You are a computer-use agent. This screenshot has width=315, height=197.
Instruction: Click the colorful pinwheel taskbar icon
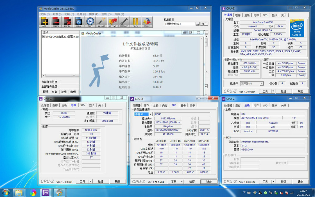click(x=33, y=193)
